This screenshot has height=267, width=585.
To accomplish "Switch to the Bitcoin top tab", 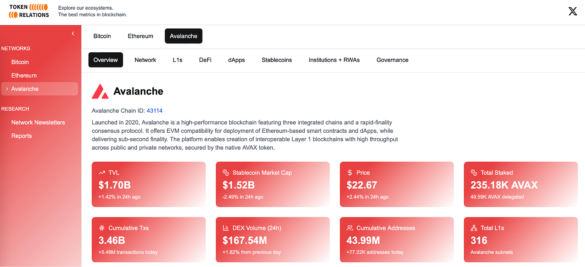I will (x=102, y=36).
